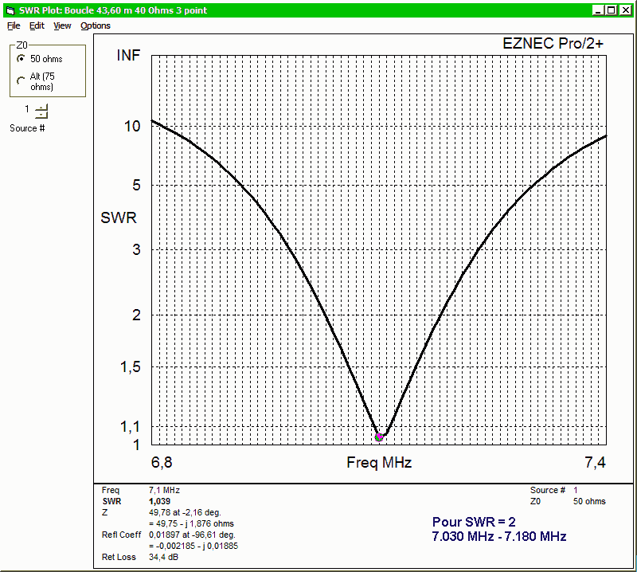Click the '= -0,002185 - j 0,01885' value

[193, 546]
